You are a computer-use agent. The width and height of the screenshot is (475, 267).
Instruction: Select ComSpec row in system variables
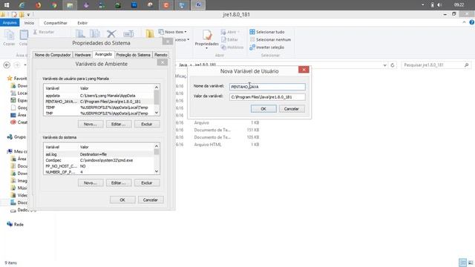99,160
